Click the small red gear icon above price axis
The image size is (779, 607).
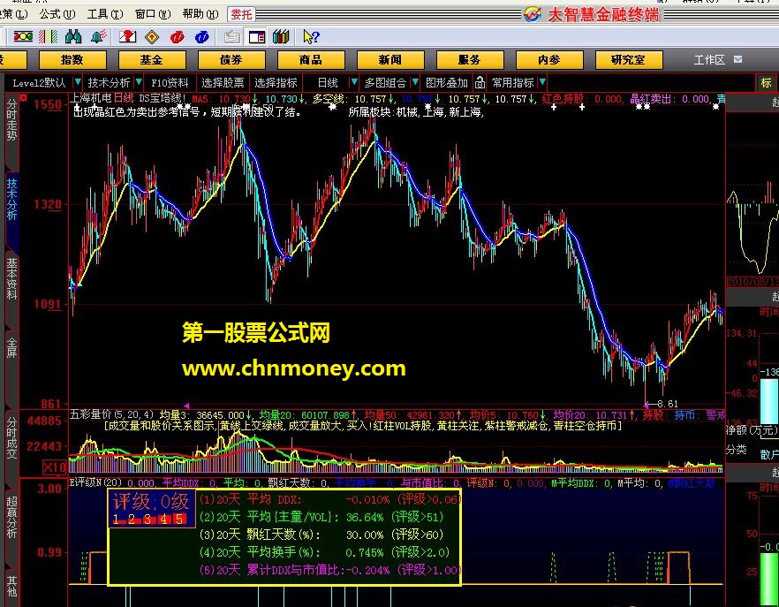pyautogui.click(x=23, y=98)
